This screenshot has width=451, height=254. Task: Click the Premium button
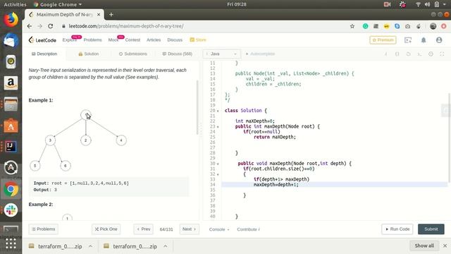pyautogui.click(x=383, y=40)
